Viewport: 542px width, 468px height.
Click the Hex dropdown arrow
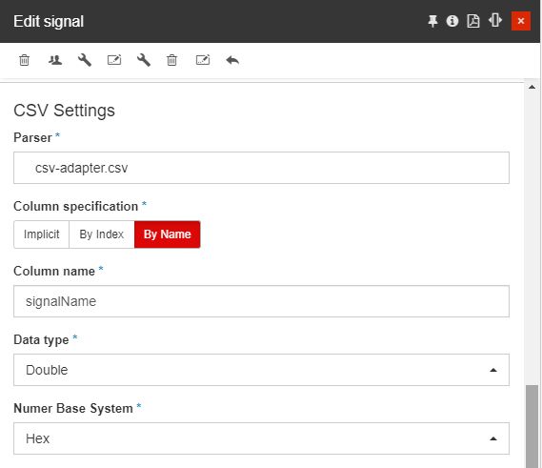pyautogui.click(x=493, y=438)
